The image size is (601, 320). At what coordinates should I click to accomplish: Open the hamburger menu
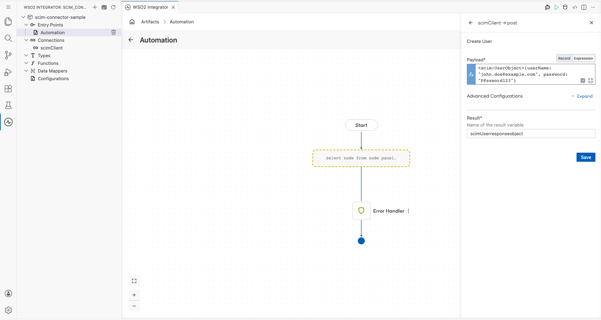8,7
